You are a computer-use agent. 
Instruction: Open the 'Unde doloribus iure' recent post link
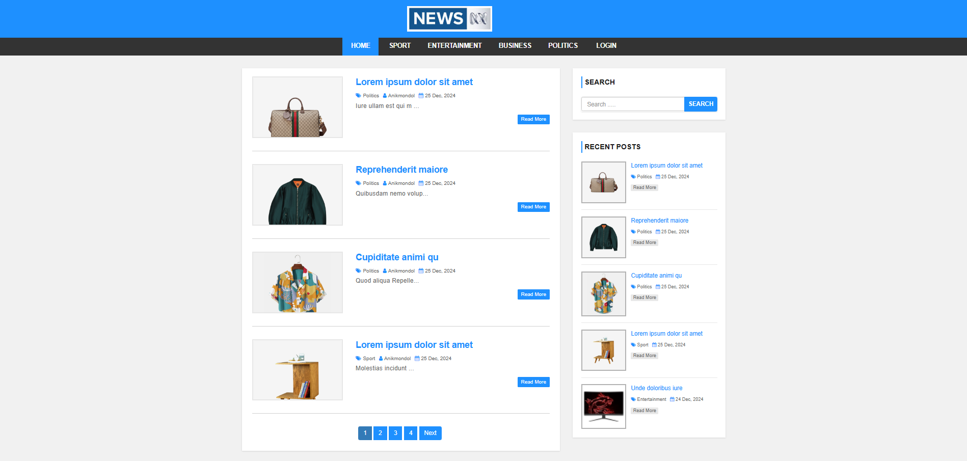[656, 388]
